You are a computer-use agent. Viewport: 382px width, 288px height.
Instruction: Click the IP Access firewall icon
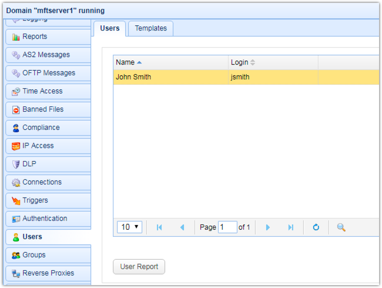(16, 146)
